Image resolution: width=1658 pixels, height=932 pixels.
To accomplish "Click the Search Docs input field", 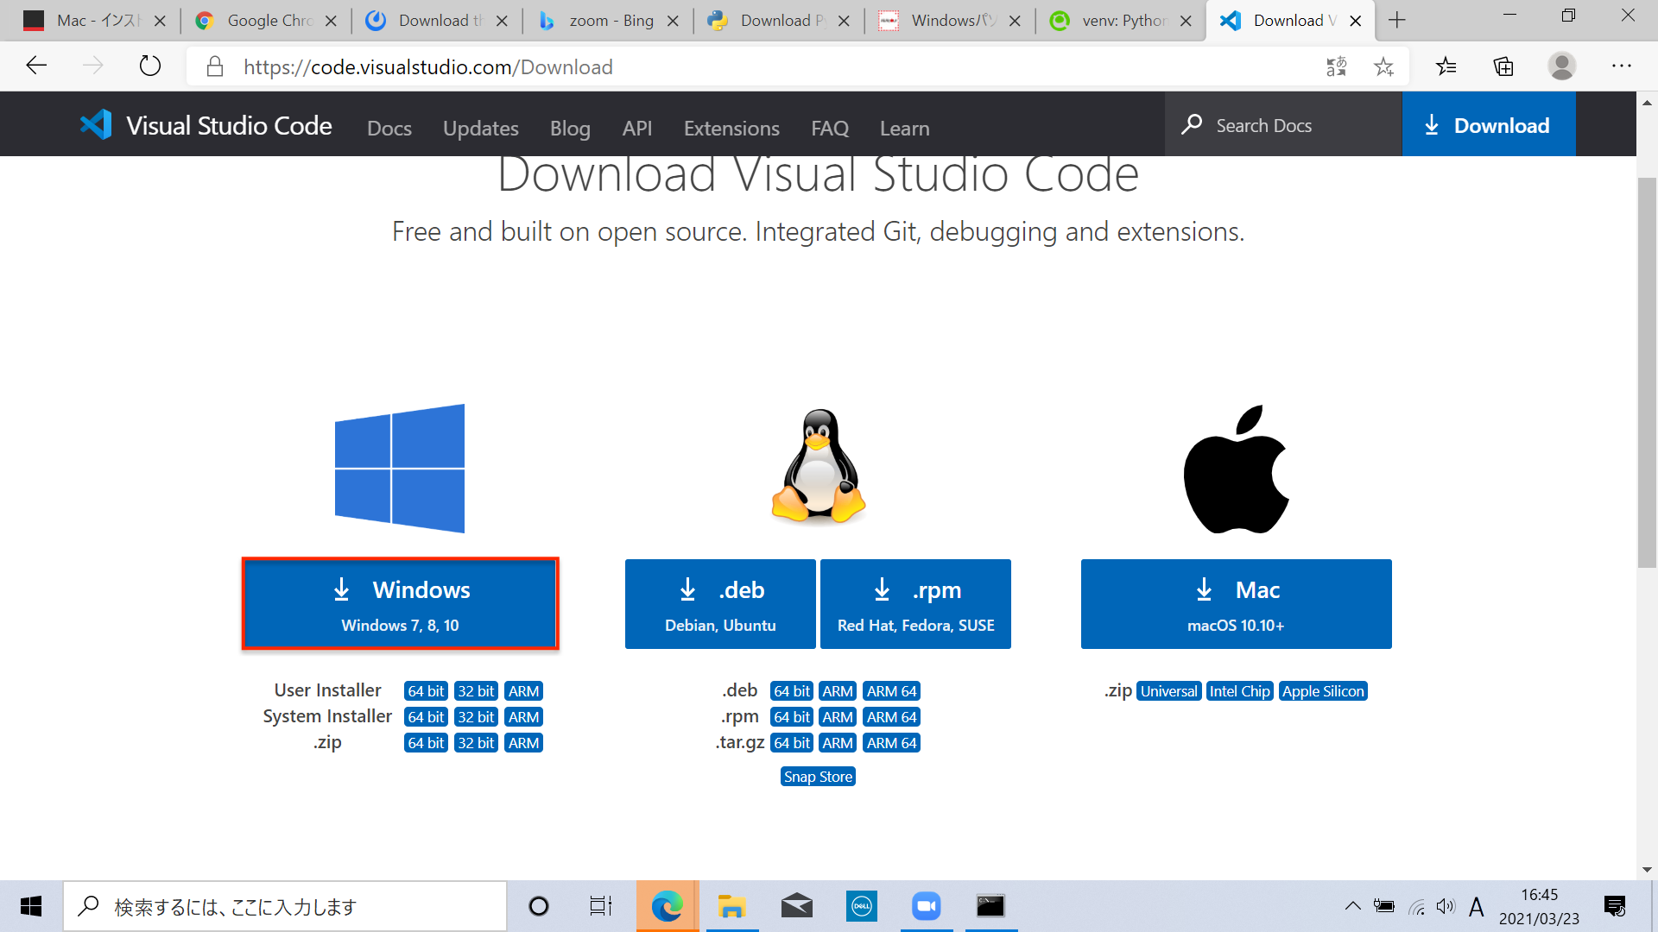I will click(1283, 125).
